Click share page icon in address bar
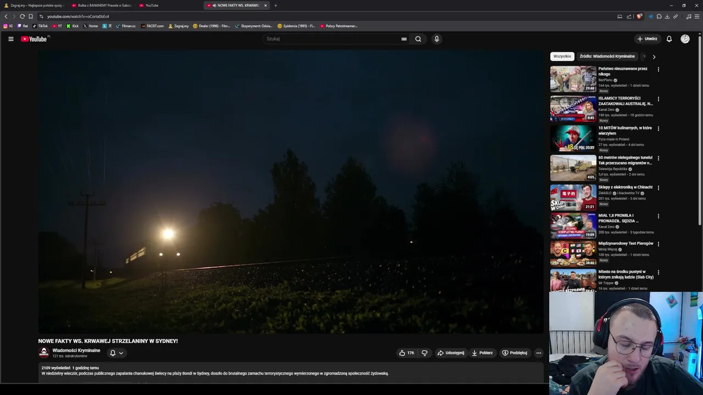Screen dimensions: 703x395 [x=629, y=16]
